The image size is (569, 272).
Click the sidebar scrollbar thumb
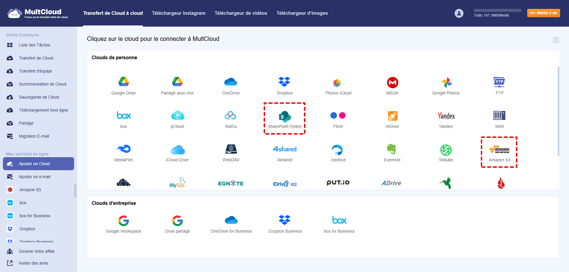(75, 190)
